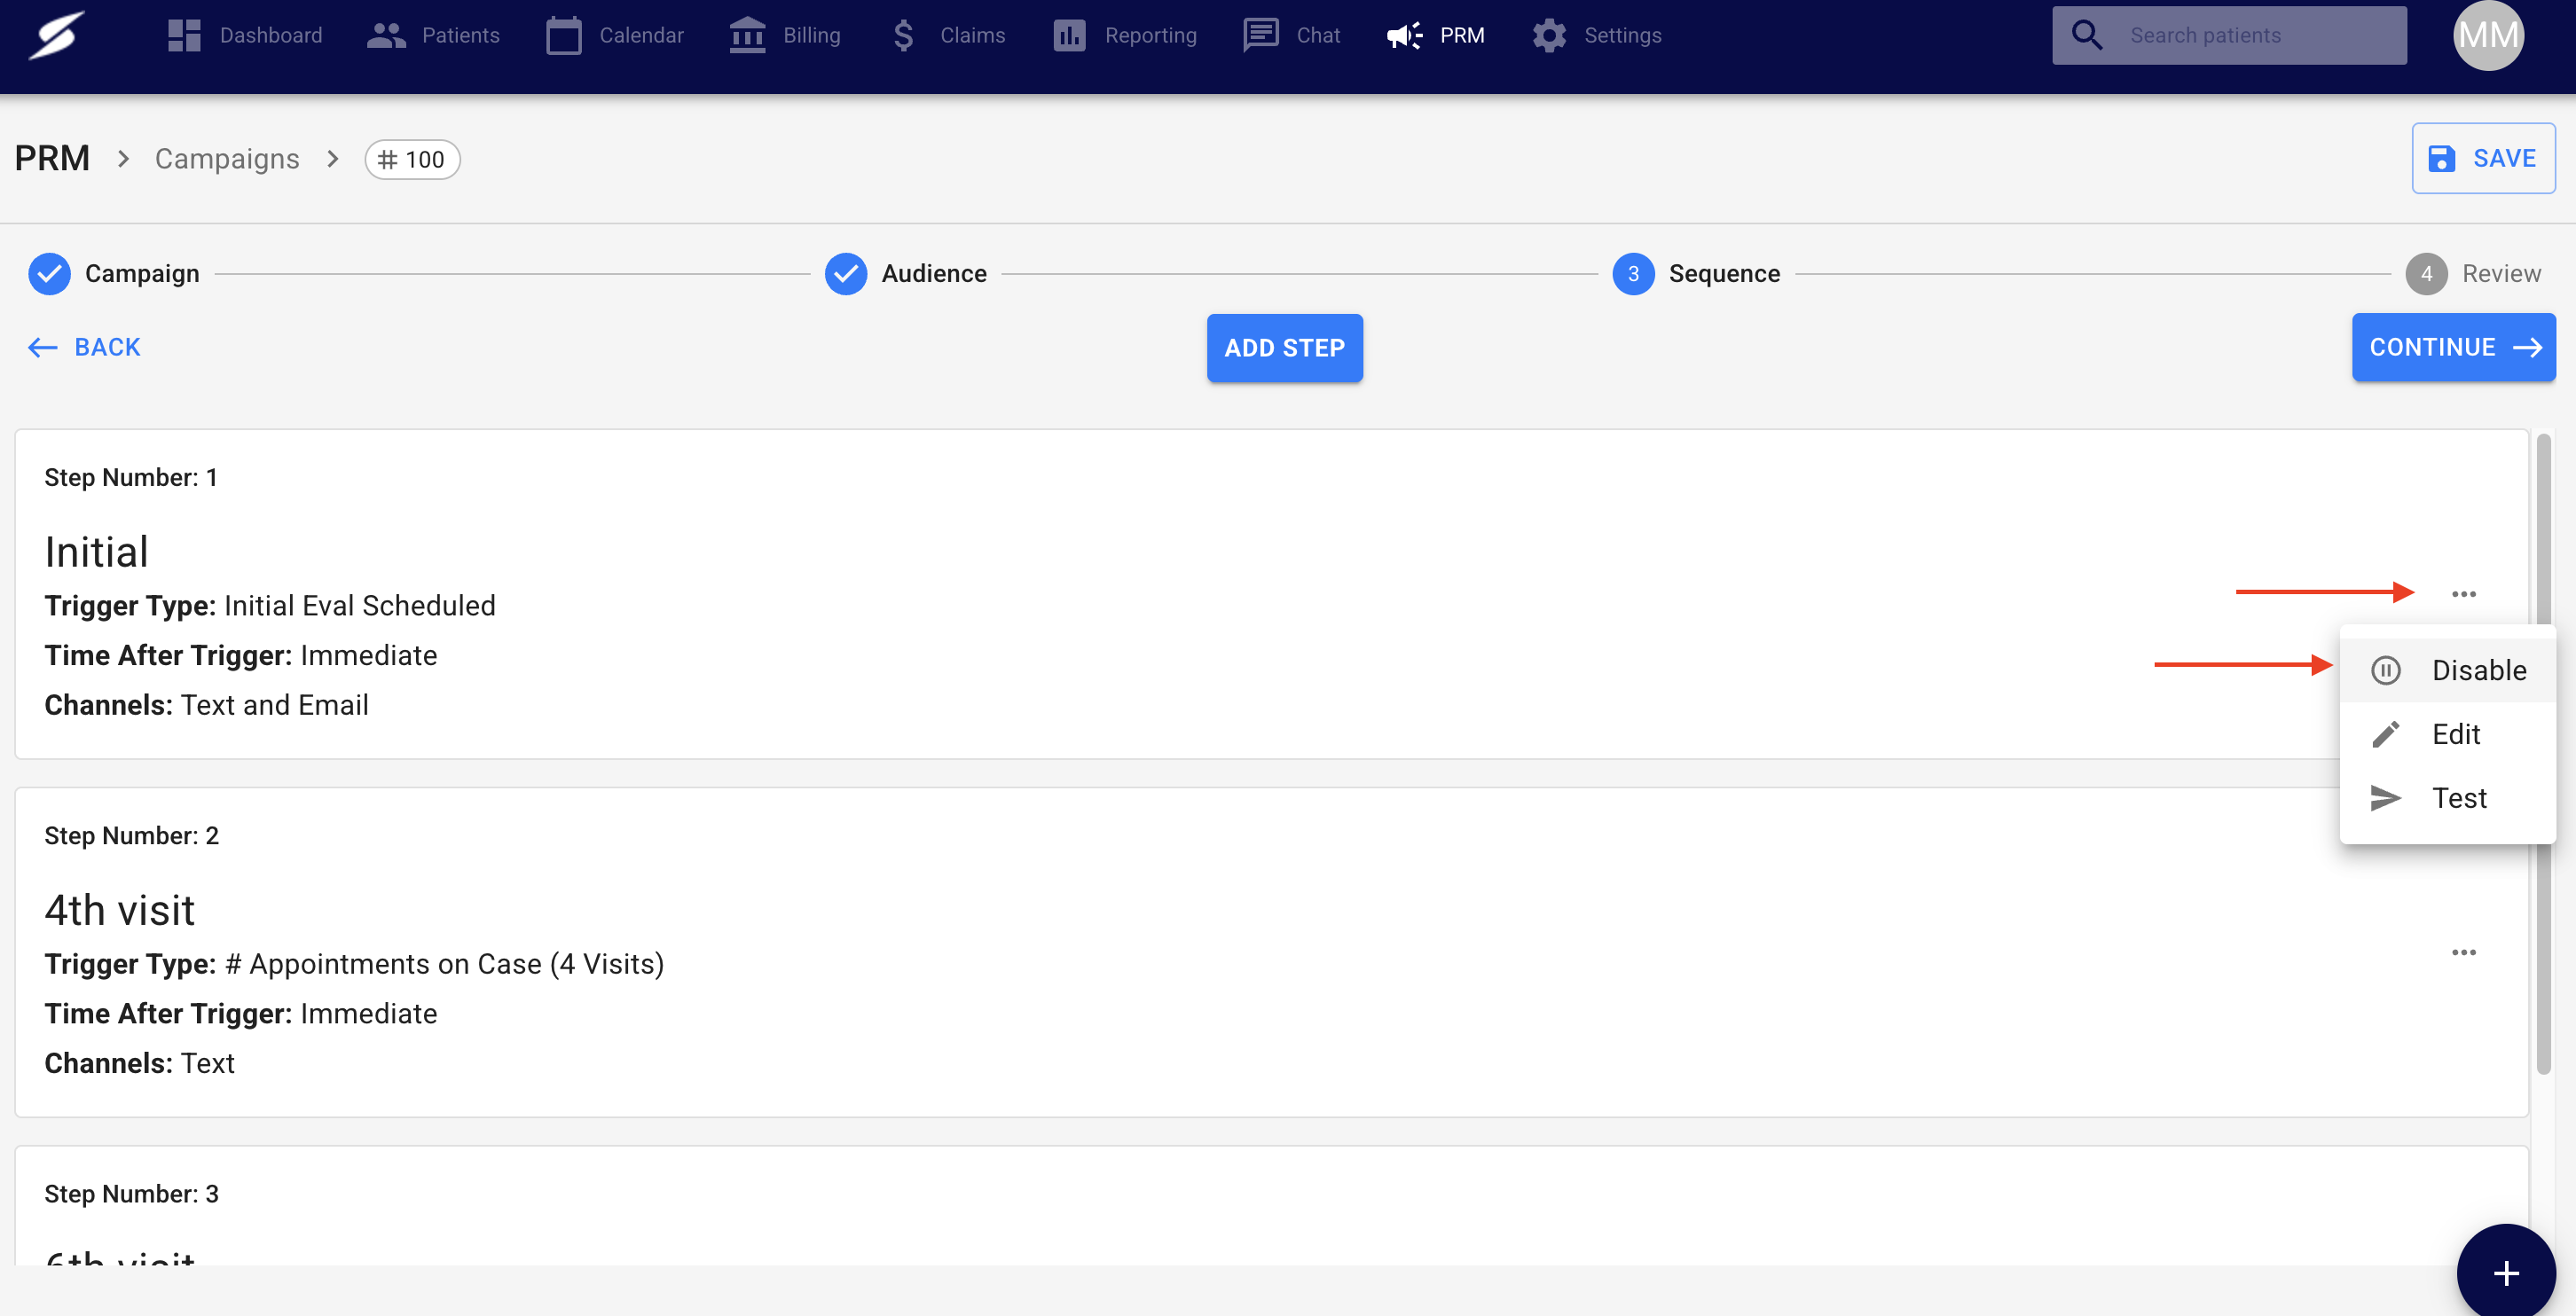The image size is (2576, 1316).
Task: Go to the checked Audience step
Action: [846, 273]
